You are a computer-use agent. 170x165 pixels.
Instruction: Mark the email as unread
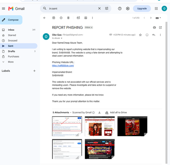coord(78,18)
